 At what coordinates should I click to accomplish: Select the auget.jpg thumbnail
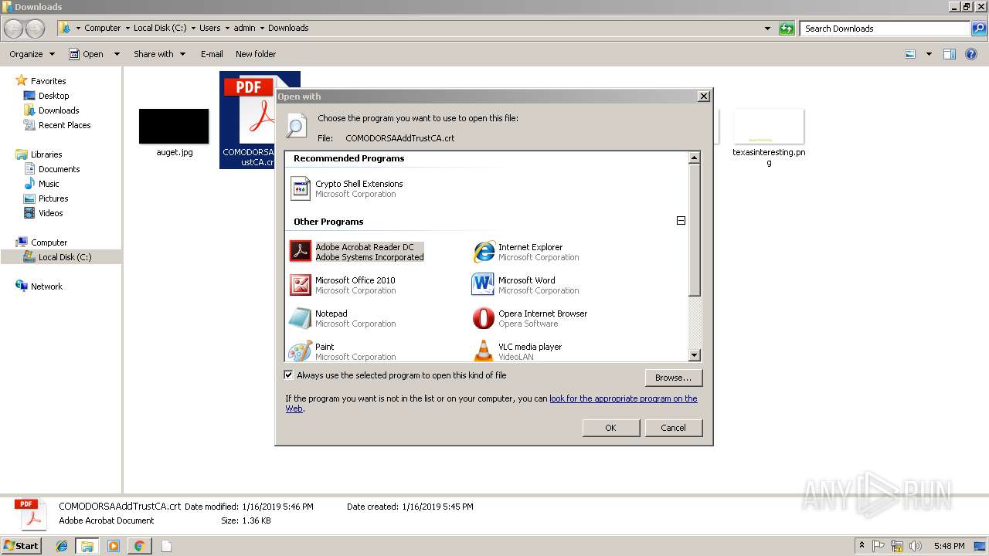click(174, 126)
